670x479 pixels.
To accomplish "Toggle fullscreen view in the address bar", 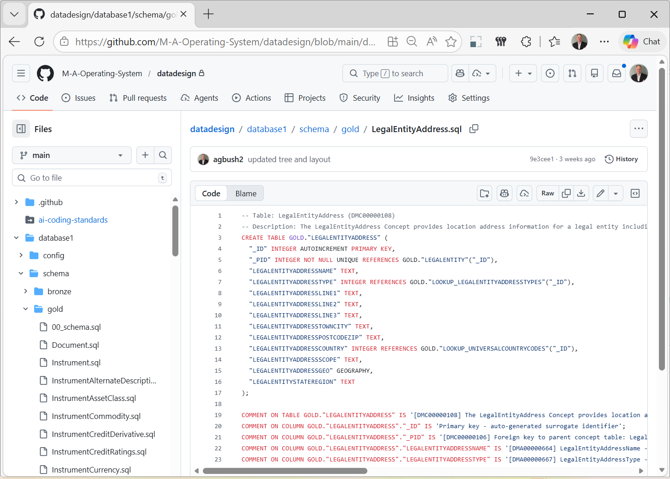I will [475, 42].
